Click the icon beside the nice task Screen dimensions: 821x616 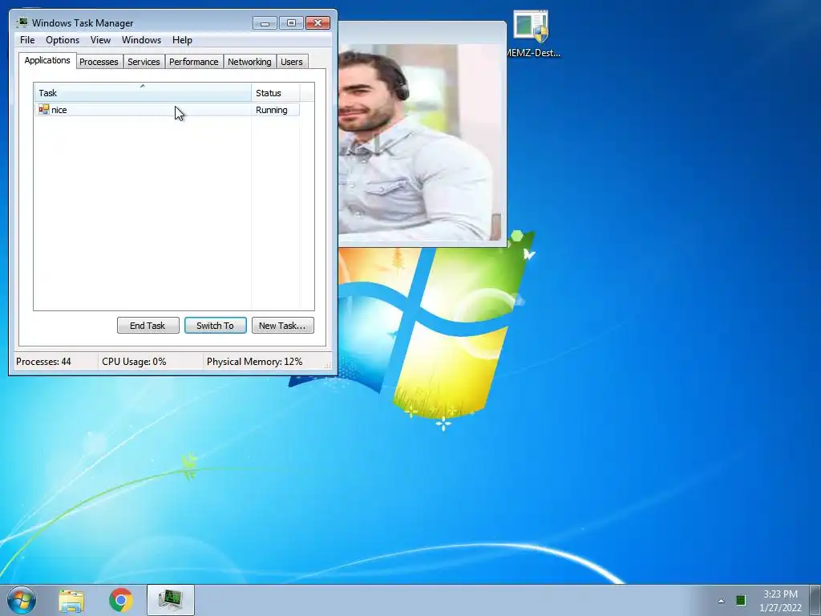coord(44,109)
